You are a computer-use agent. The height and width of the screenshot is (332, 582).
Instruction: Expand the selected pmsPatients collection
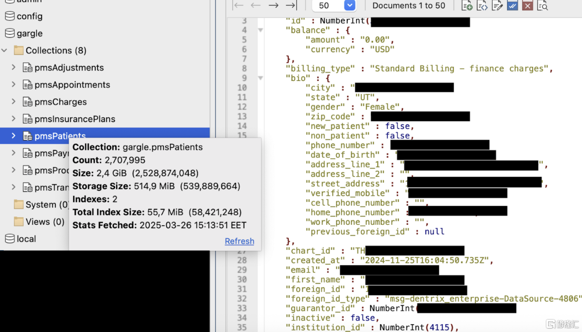tap(13, 135)
